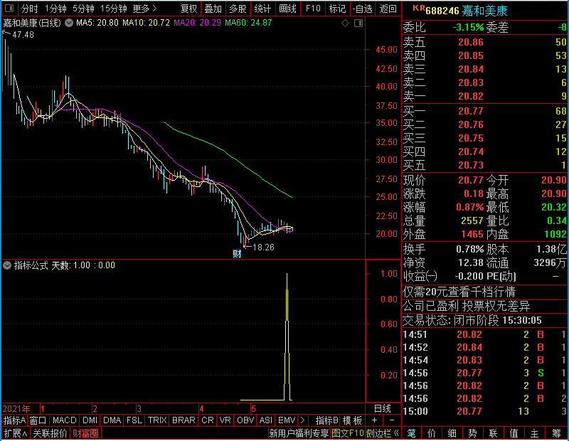Collapse the 侧边栏 sidebar

pos(383,433)
